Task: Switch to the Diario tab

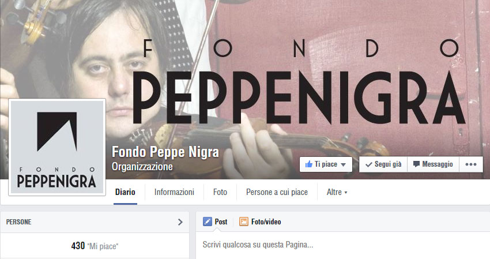Action: pos(125,192)
